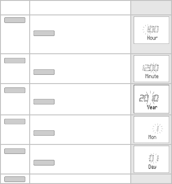
Task: Click the flashing '00' minute digits
Action: tap(154, 68)
